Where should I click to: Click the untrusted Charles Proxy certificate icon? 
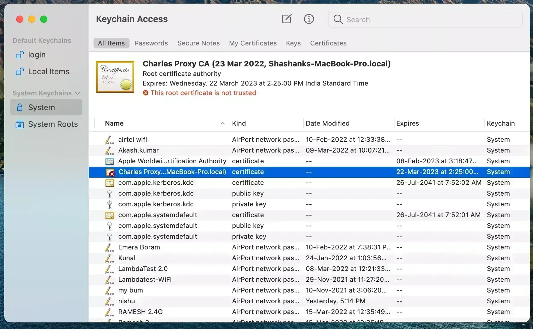tap(110, 172)
